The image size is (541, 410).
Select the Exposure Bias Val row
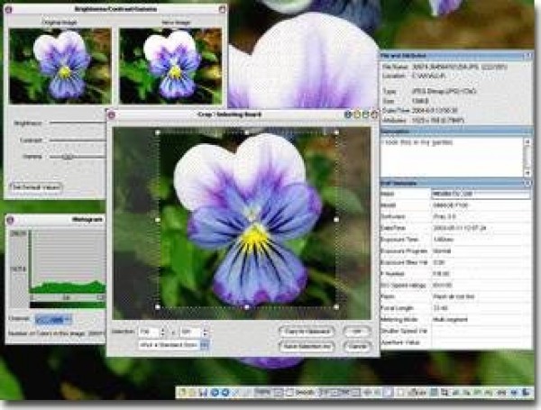click(455, 262)
